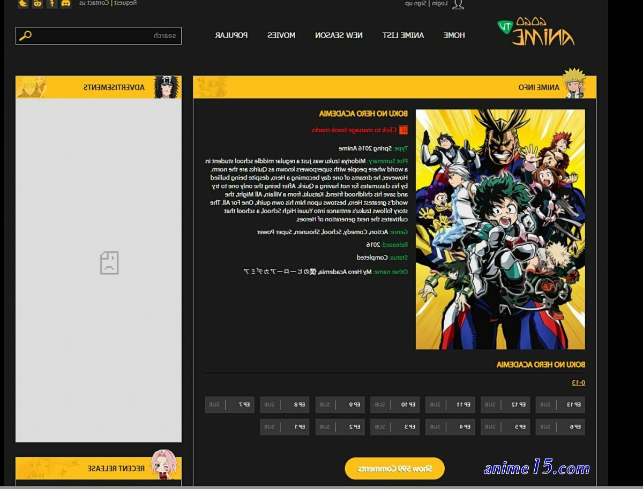The image size is (643, 489).
Task: Open episode EP 7
Action: click(229, 404)
